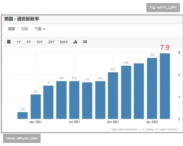
Task: Select the 5Y time range
Action: (x=29, y=42)
